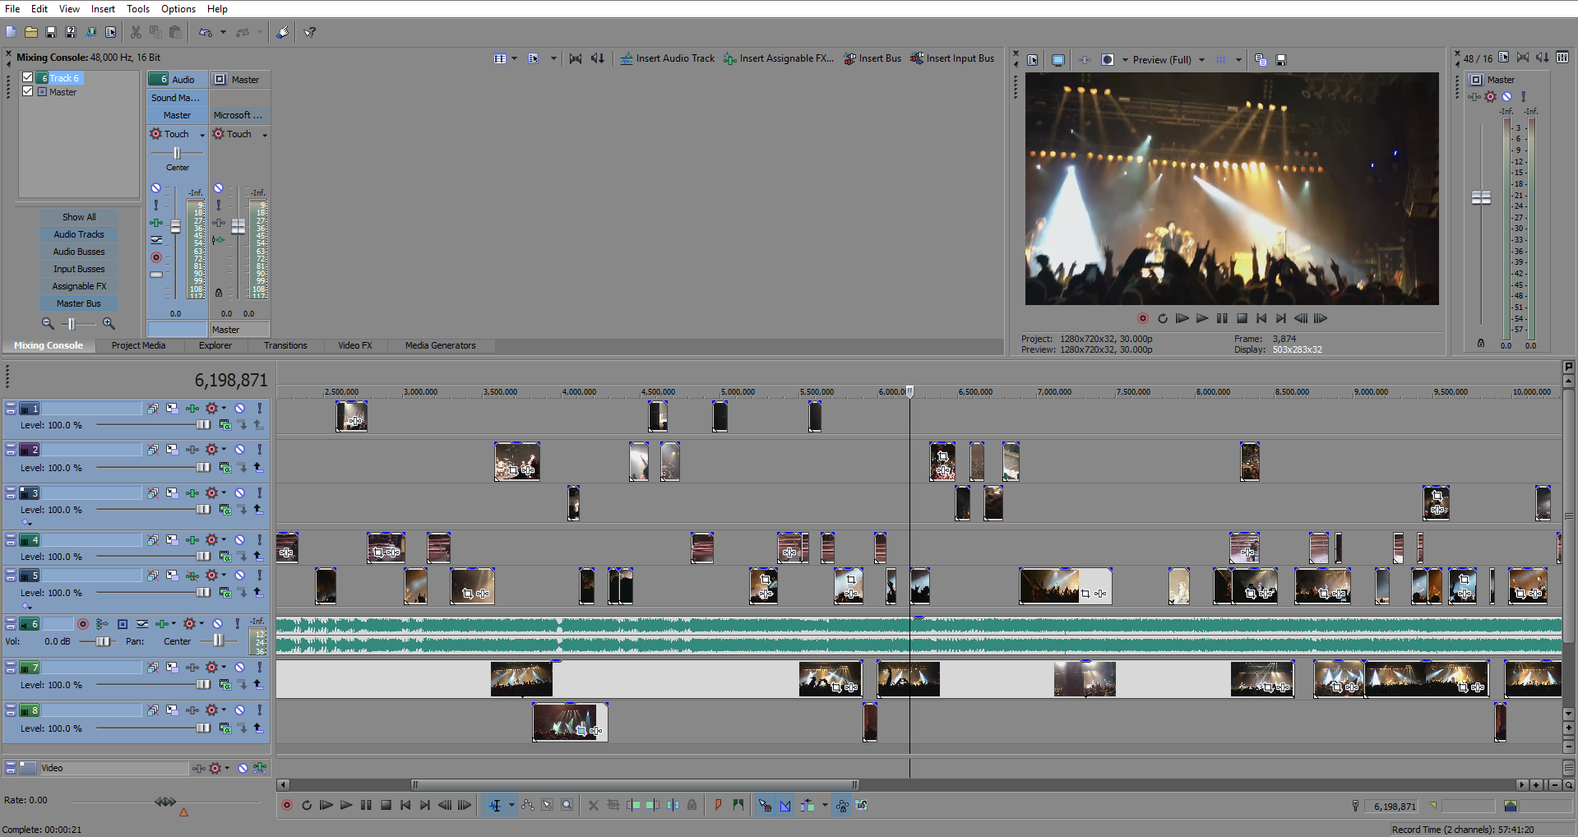Click the What's This help icon
1578x837 pixels.
tap(310, 32)
